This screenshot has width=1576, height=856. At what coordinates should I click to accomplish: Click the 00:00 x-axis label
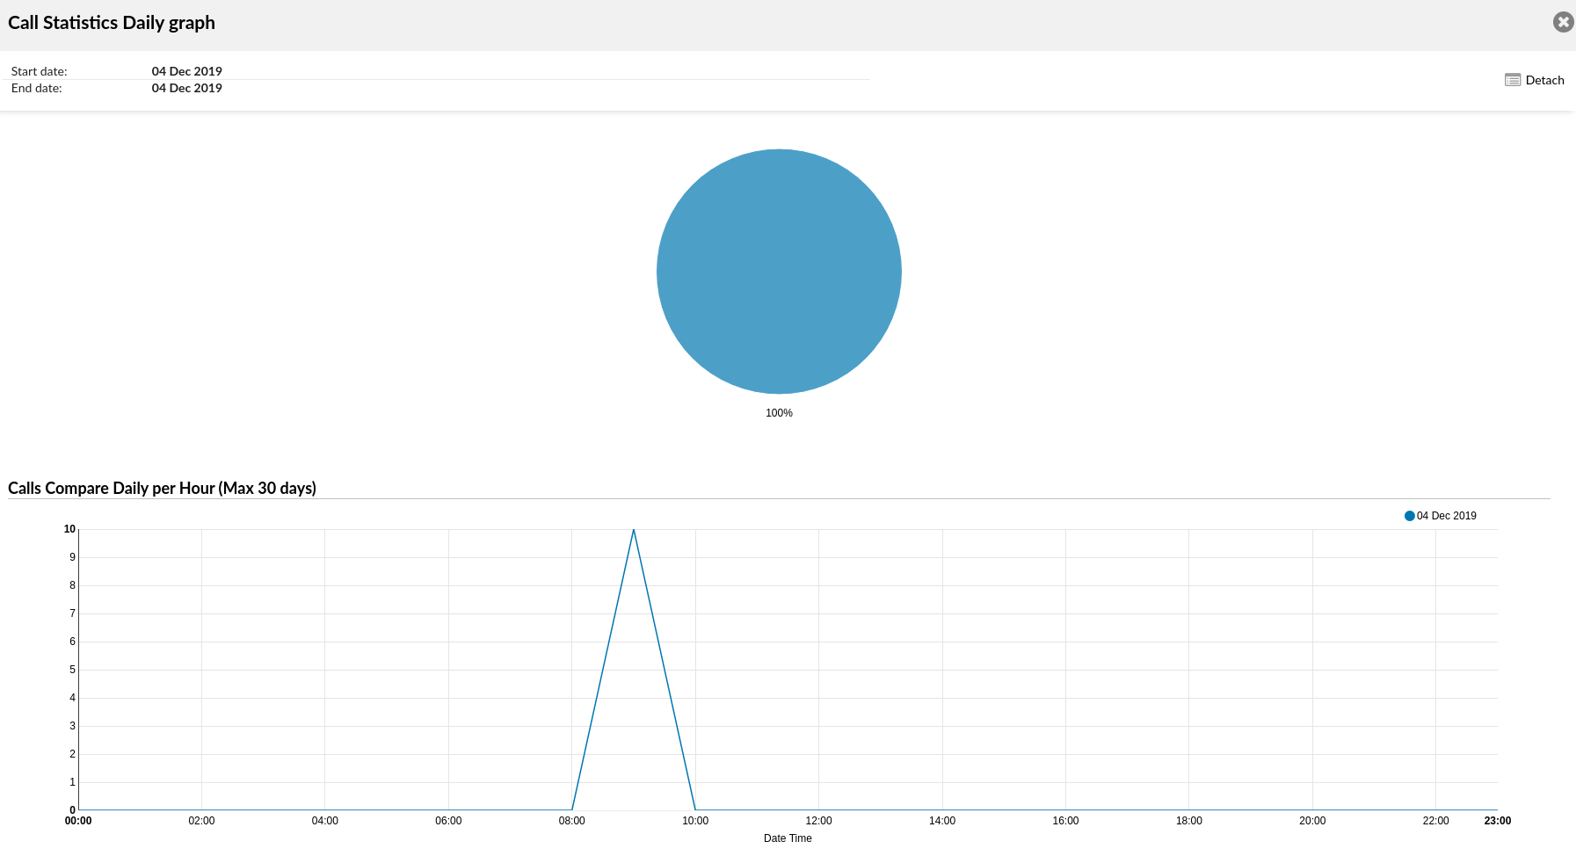(x=78, y=821)
